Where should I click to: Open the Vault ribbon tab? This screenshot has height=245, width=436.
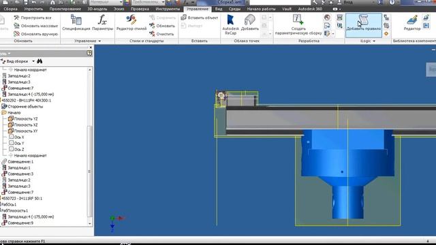(x=287, y=9)
